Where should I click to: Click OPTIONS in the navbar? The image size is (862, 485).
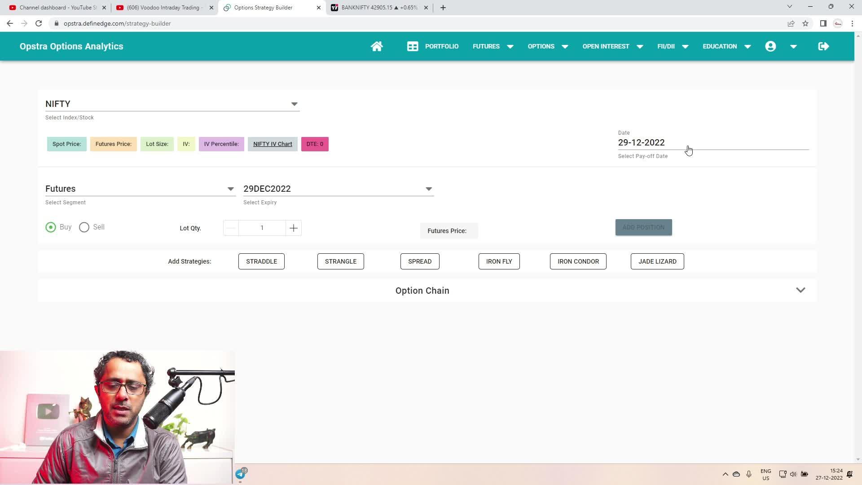[541, 46]
